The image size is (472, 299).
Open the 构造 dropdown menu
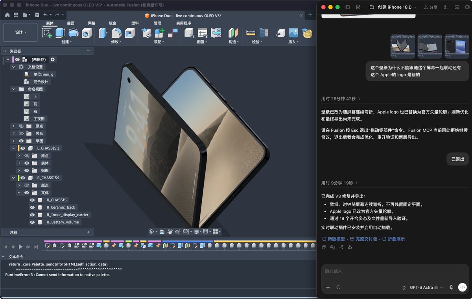[233, 42]
